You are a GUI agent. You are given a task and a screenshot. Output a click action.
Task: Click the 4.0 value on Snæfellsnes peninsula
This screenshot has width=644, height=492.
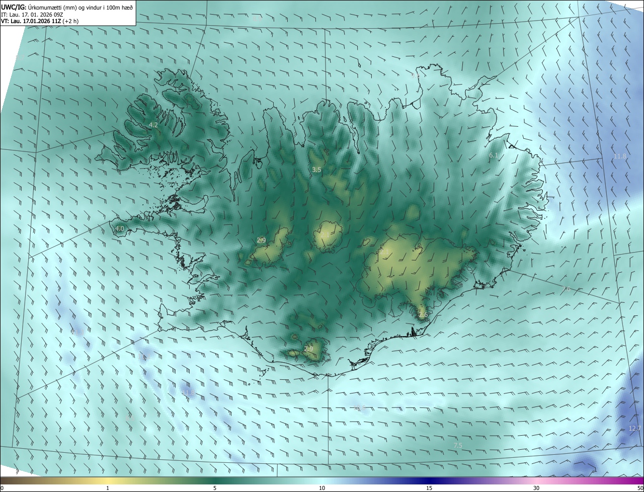click(120, 229)
